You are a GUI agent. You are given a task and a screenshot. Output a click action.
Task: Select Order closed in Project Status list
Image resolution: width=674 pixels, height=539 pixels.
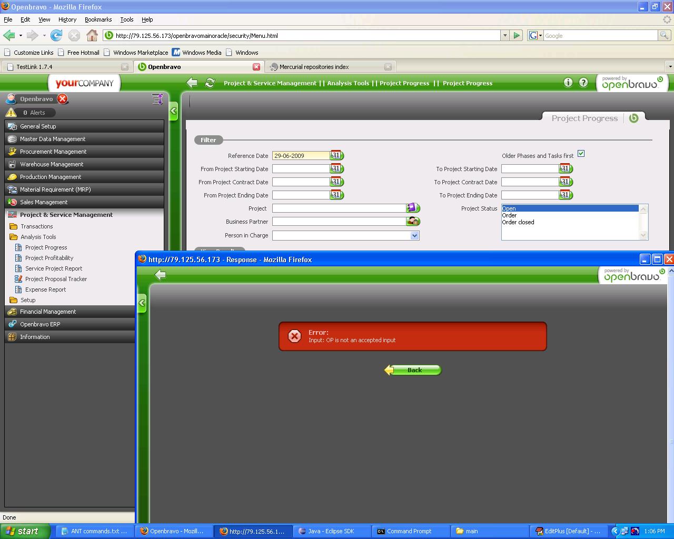(518, 222)
